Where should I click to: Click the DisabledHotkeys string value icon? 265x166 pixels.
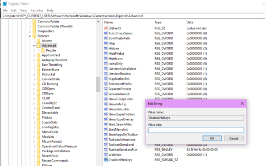click(106, 159)
